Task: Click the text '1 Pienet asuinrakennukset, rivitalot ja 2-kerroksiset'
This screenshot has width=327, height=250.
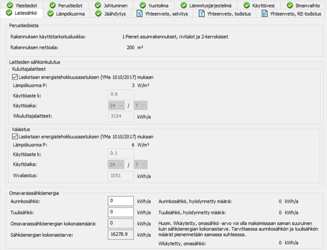Action: [x=175, y=37]
